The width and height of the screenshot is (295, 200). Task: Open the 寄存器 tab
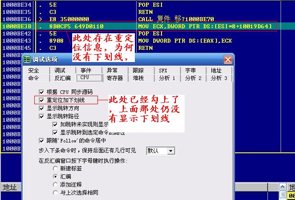pos(115,78)
